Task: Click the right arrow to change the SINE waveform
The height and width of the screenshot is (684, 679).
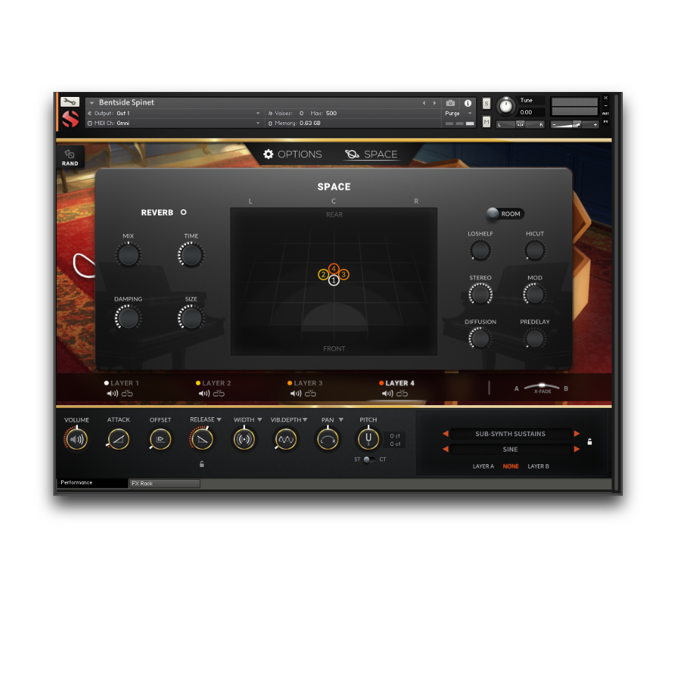Action: click(x=576, y=449)
